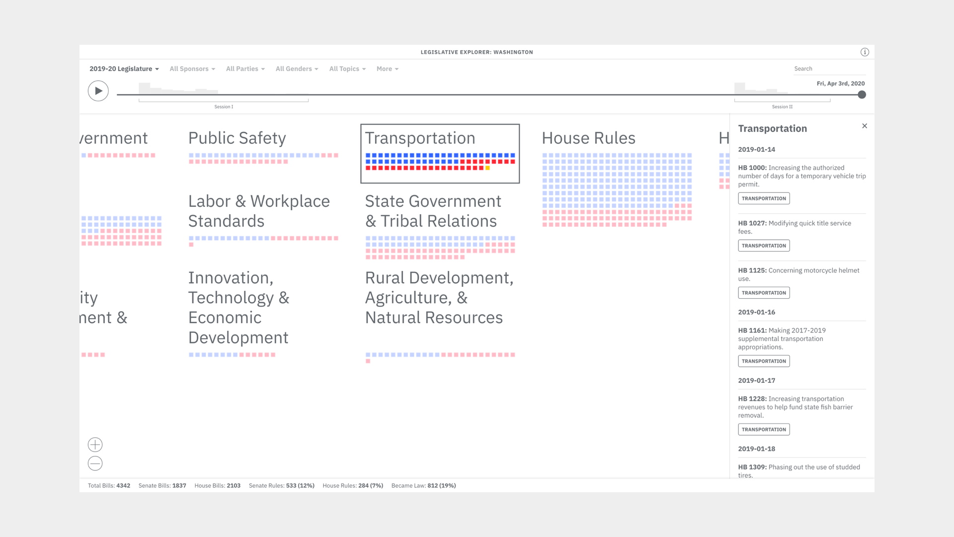954x537 pixels.
Task: Click Transportation tag under HB 1000
Action: point(764,198)
